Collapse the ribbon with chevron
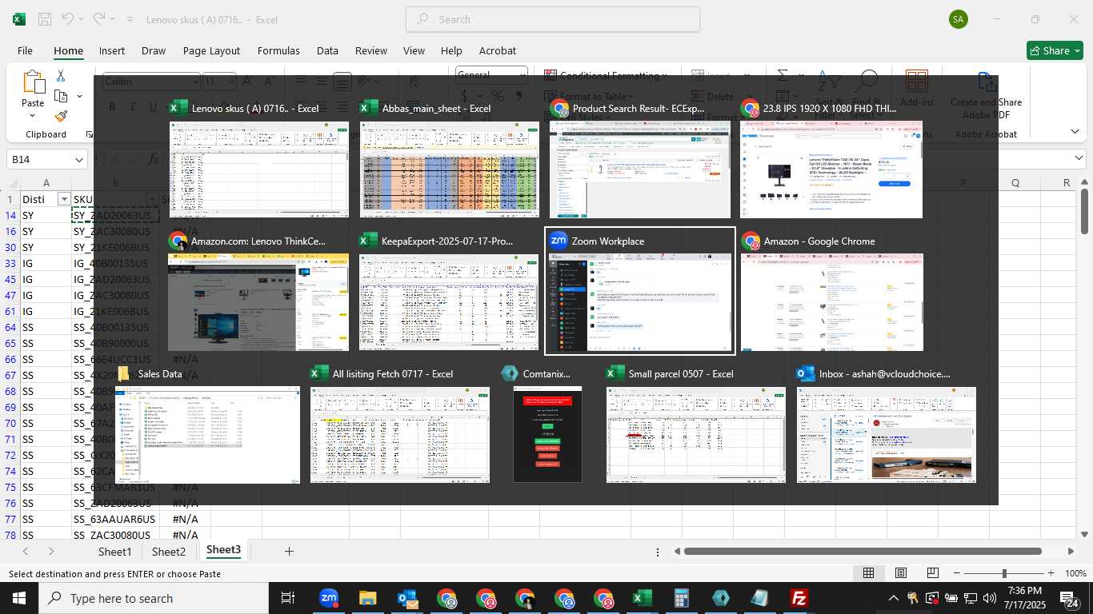 pyautogui.click(x=1075, y=131)
